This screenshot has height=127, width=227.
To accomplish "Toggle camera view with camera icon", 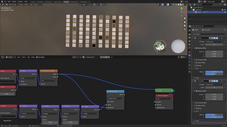I will pyautogui.click(x=184, y=26).
